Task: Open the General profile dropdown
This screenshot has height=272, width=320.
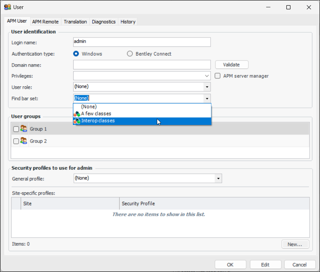Action: pyautogui.click(x=218, y=178)
